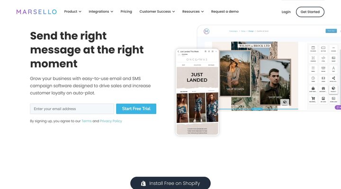341x189 pixels.
Task: Choose the shopping cart block icon
Action: (x=313, y=99)
